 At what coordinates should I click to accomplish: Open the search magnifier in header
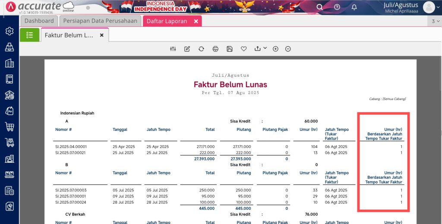tap(319, 7)
